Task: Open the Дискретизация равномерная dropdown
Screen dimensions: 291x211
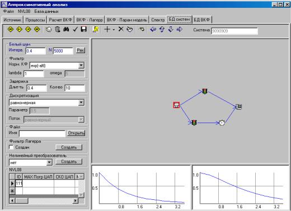Action: click(81, 102)
